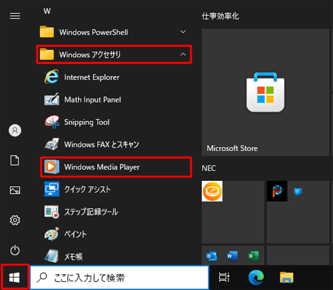Open File Explorer on the taskbar
Screen dimensions: 333x290
[286, 277]
